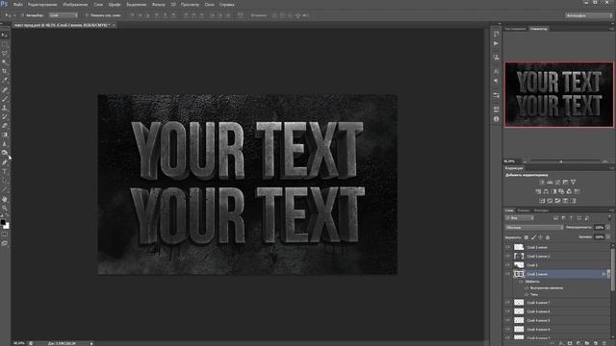Enable Показать упр. элем. checkbox
This screenshot has width=616, height=346.
click(87, 15)
